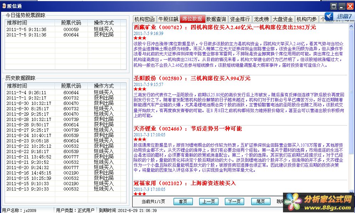Image resolution: width=355 pixels, height=213 pixels.
Task: Go to first page with 首页 button
Action: (183, 202)
